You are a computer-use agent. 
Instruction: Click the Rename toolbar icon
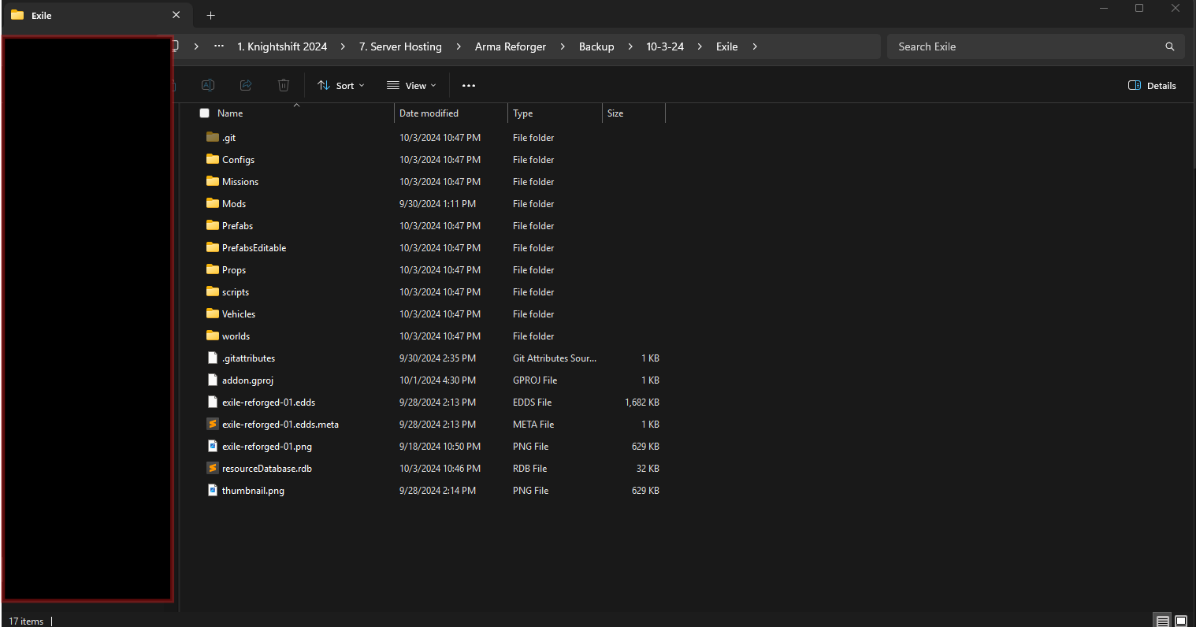[208, 85]
